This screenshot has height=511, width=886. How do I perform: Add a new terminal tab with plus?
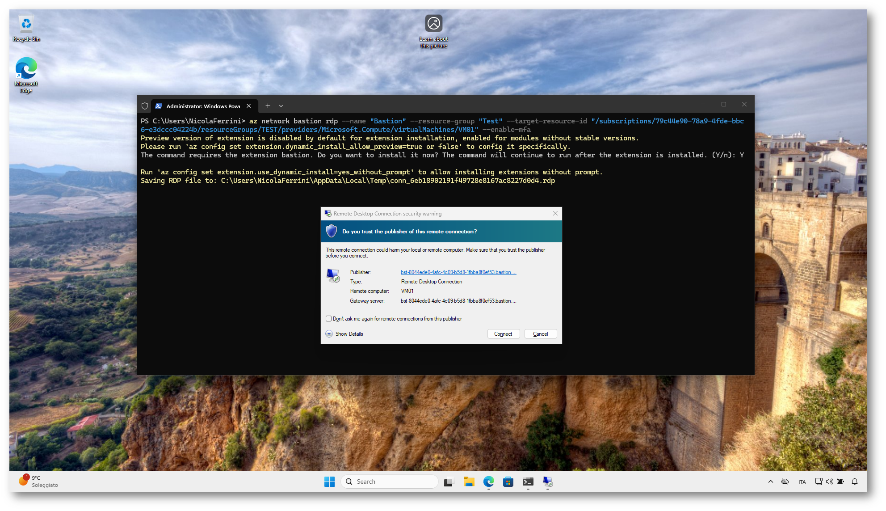click(x=268, y=106)
